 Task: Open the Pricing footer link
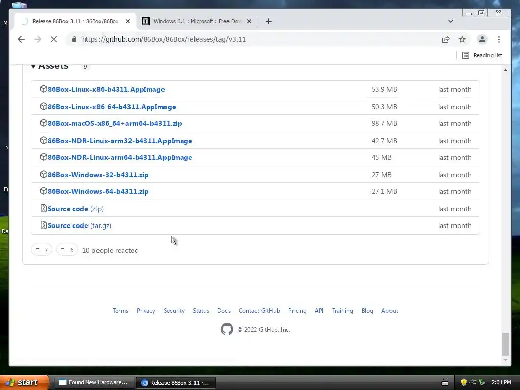pos(298,311)
